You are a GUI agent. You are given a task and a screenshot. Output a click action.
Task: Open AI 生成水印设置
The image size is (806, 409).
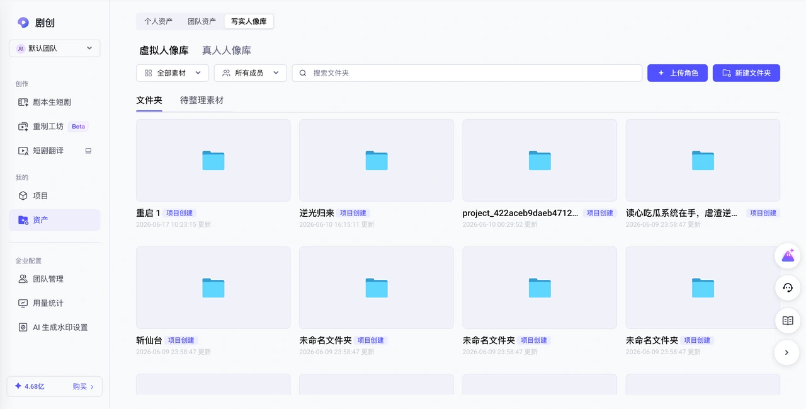click(x=54, y=327)
